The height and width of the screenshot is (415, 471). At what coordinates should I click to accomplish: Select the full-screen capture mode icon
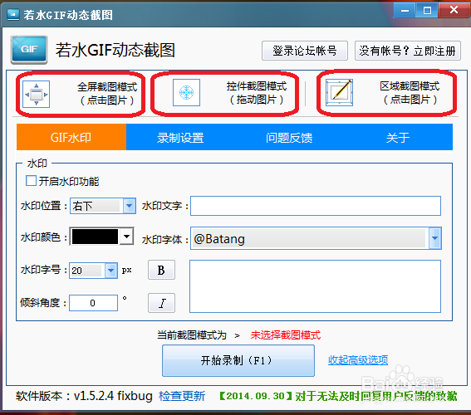[x=37, y=94]
